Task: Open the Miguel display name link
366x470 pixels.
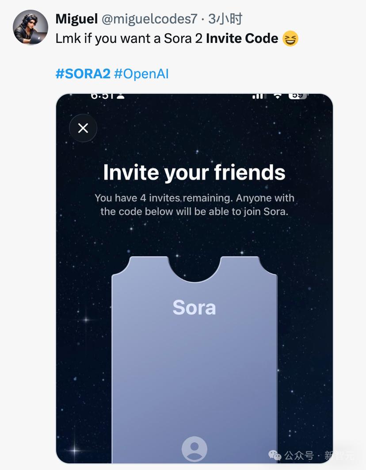Action: [x=76, y=19]
